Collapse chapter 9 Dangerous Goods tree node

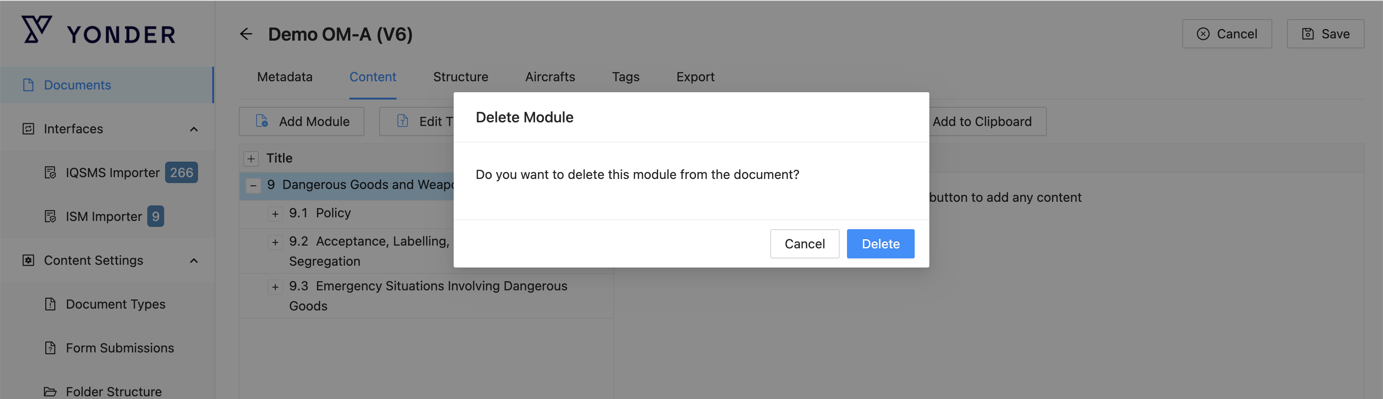pyautogui.click(x=253, y=185)
